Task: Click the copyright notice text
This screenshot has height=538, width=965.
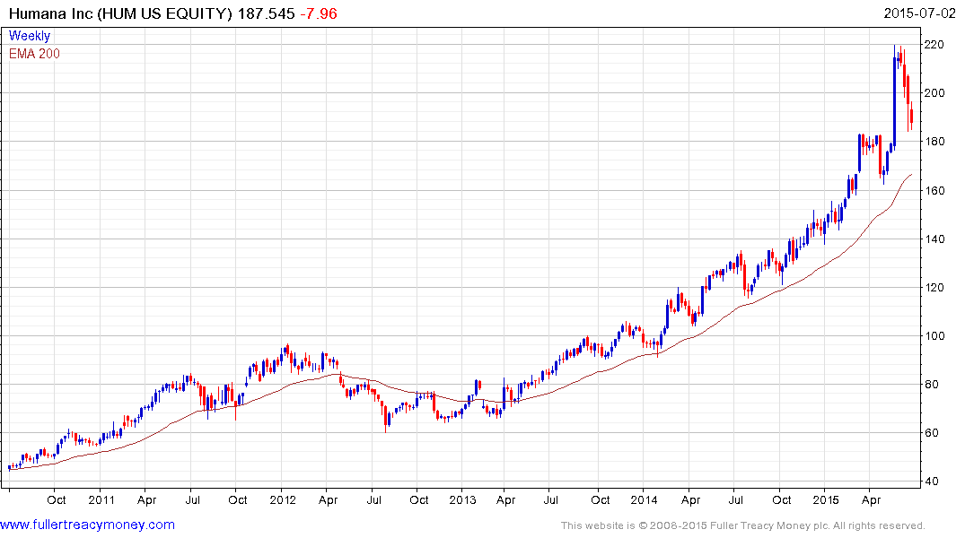Action: 743,525
